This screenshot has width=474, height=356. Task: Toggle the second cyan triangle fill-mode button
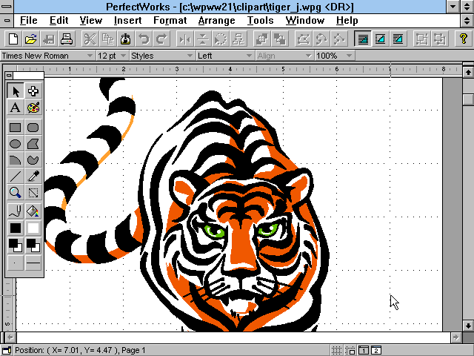click(380, 39)
